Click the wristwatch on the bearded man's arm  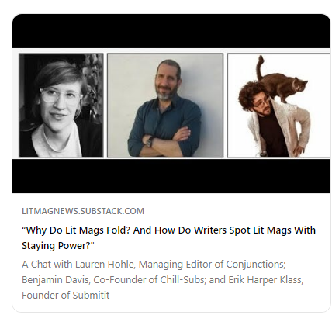[x=150, y=142]
